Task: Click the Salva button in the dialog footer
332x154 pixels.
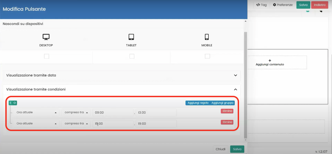Action: 237,149
